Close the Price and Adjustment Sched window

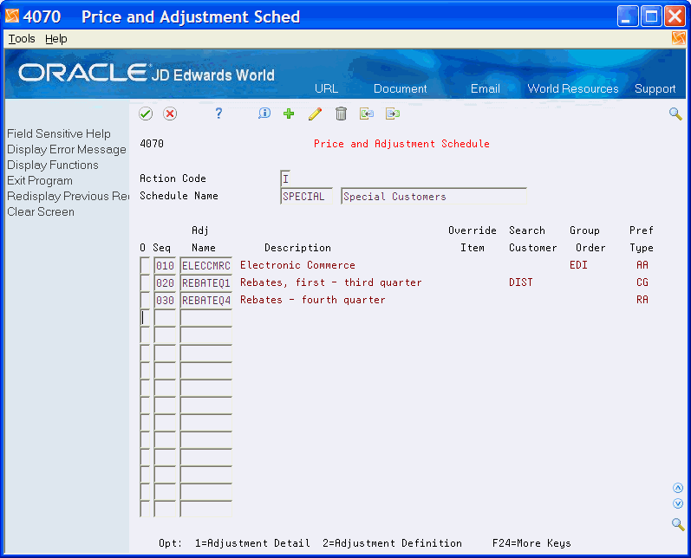[675, 16]
